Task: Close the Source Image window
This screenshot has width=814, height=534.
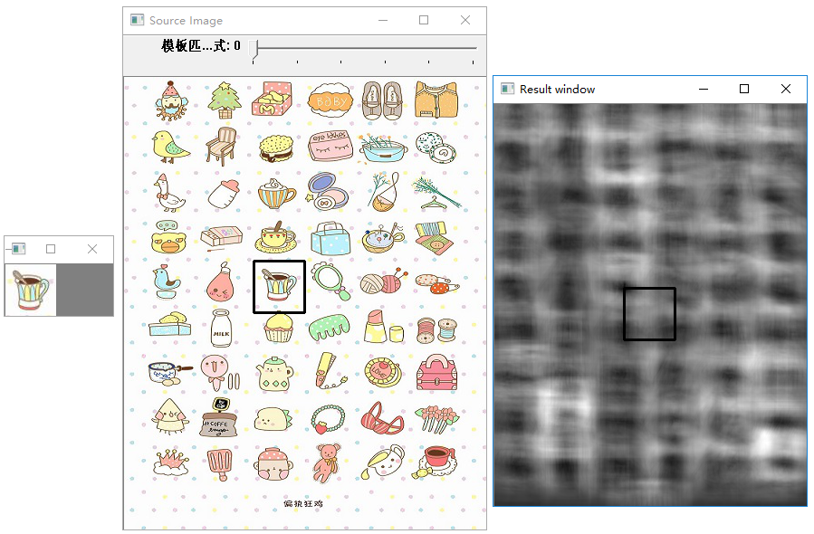Action: coord(465,20)
